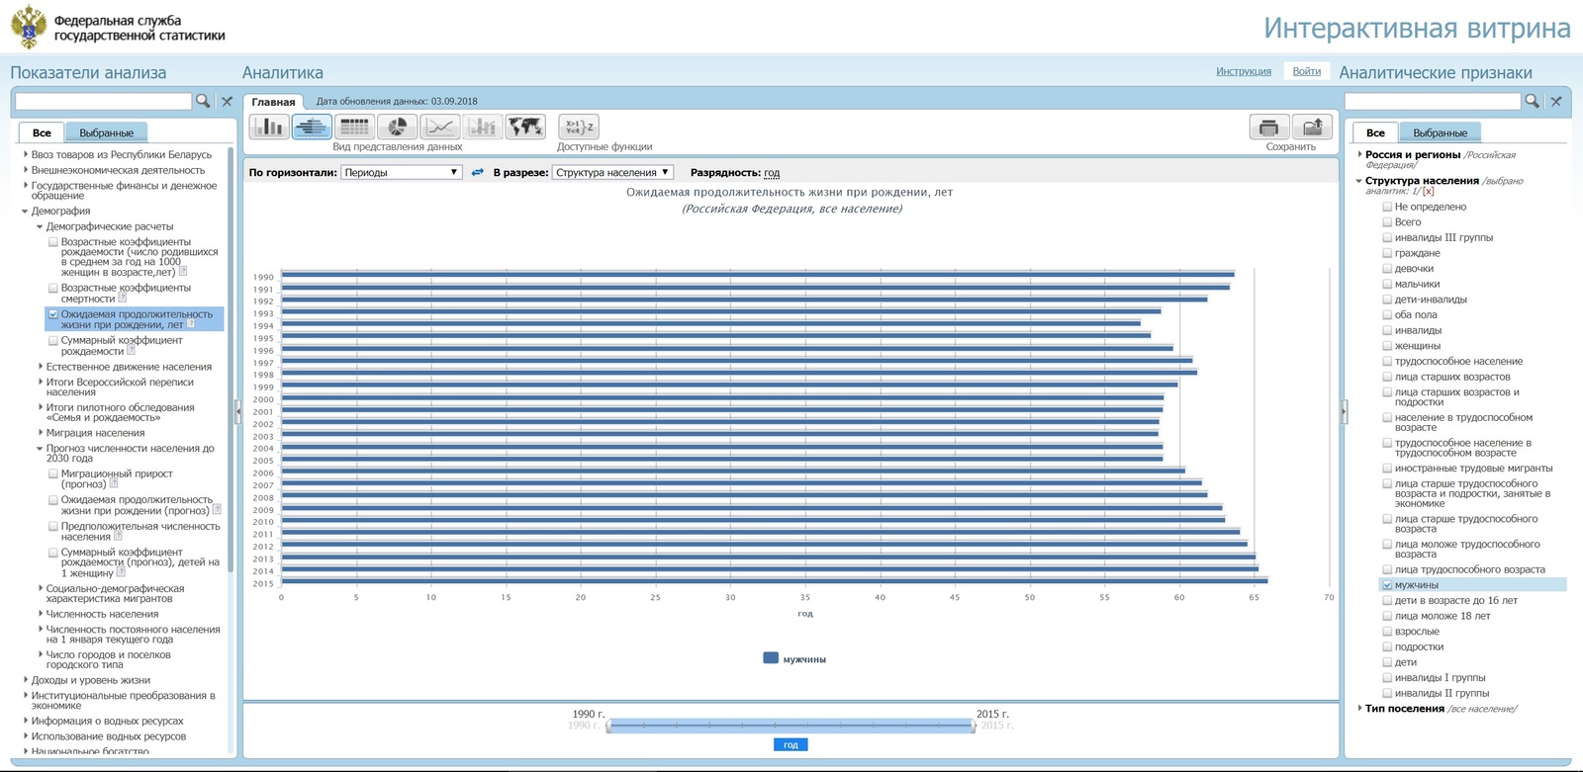Screen dimensions: 1583x772
Task: Open help icon beside Миграционный прирост (прогноз)
Action: click(x=113, y=483)
